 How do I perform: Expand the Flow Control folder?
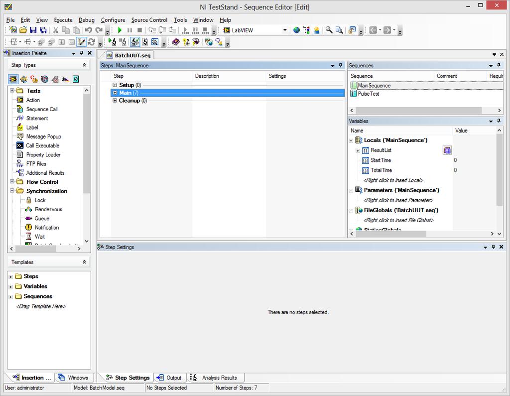[12, 182]
